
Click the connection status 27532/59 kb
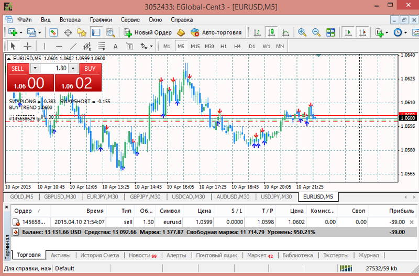tap(381, 269)
